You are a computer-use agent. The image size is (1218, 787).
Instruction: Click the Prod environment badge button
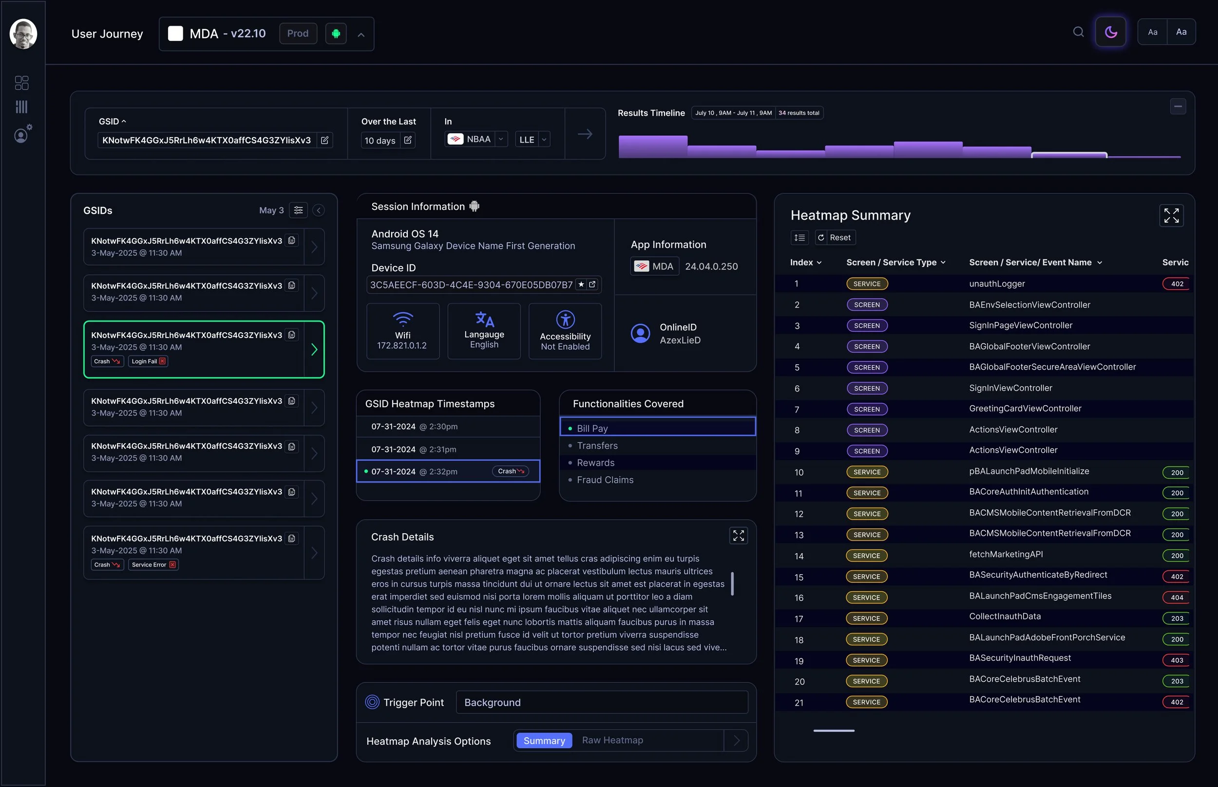click(x=298, y=34)
